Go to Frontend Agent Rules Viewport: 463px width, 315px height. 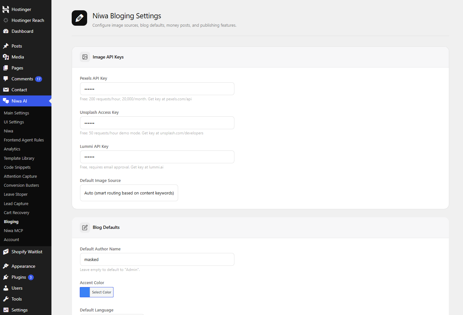click(x=24, y=140)
